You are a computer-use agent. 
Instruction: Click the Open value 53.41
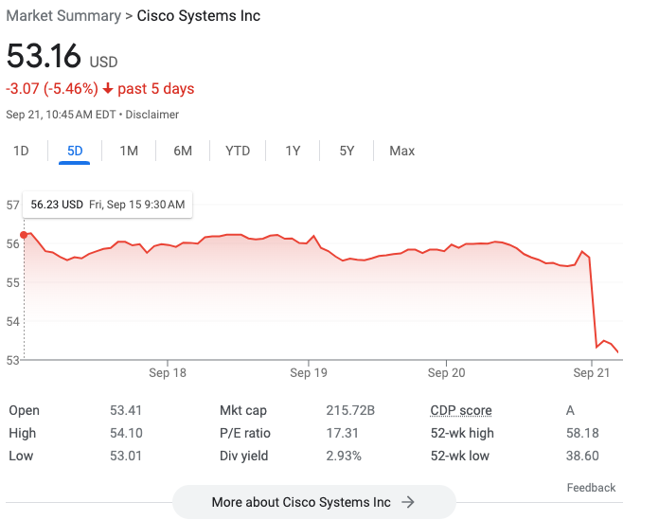[x=126, y=410]
